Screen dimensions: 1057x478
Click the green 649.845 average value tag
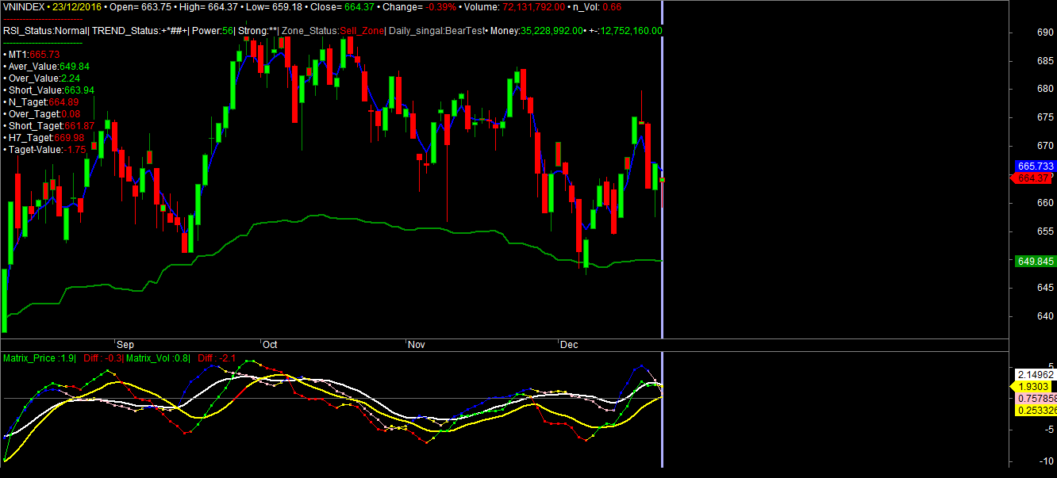(1035, 261)
